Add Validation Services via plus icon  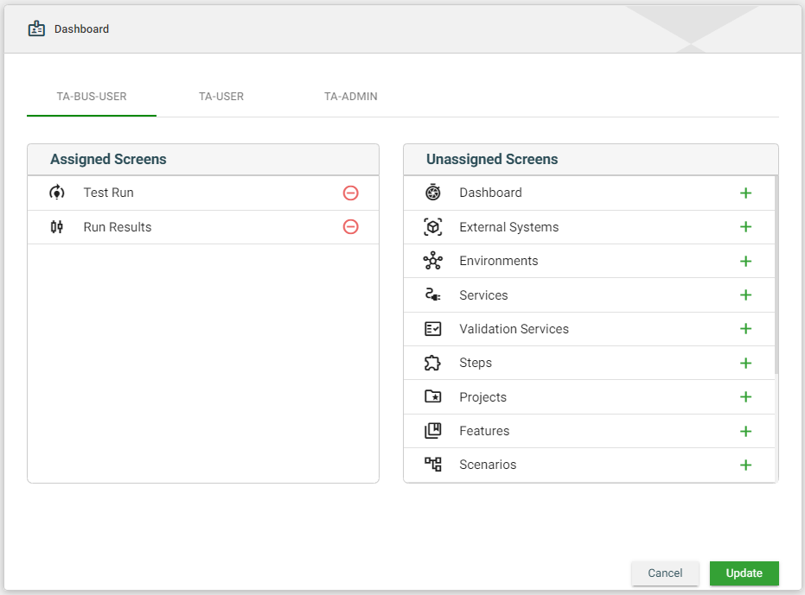(x=745, y=329)
